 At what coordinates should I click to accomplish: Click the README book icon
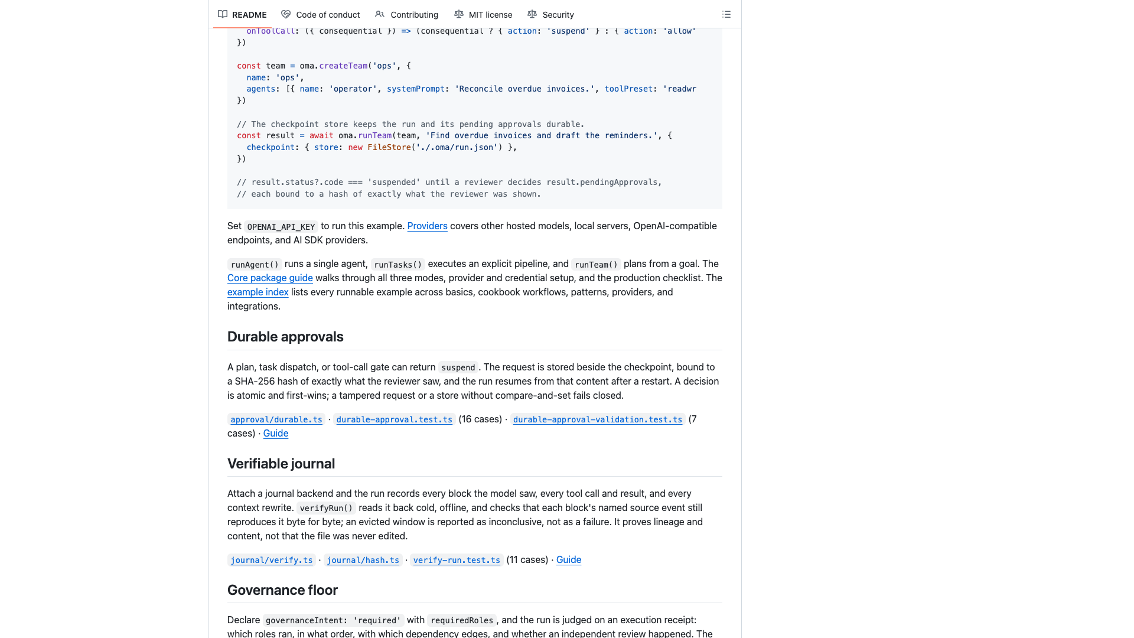pos(223,14)
